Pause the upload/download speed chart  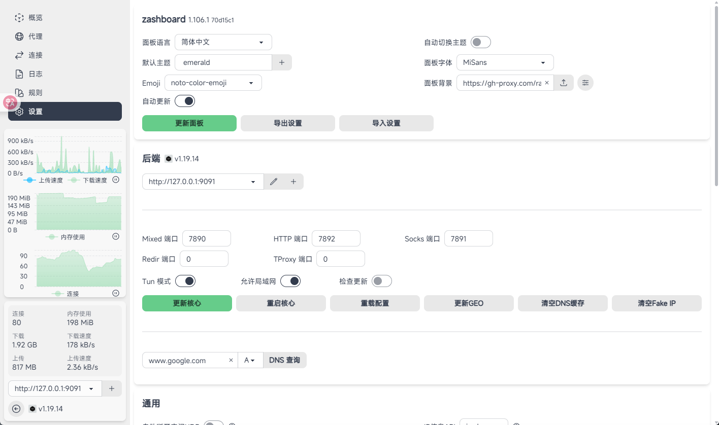[116, 180]
